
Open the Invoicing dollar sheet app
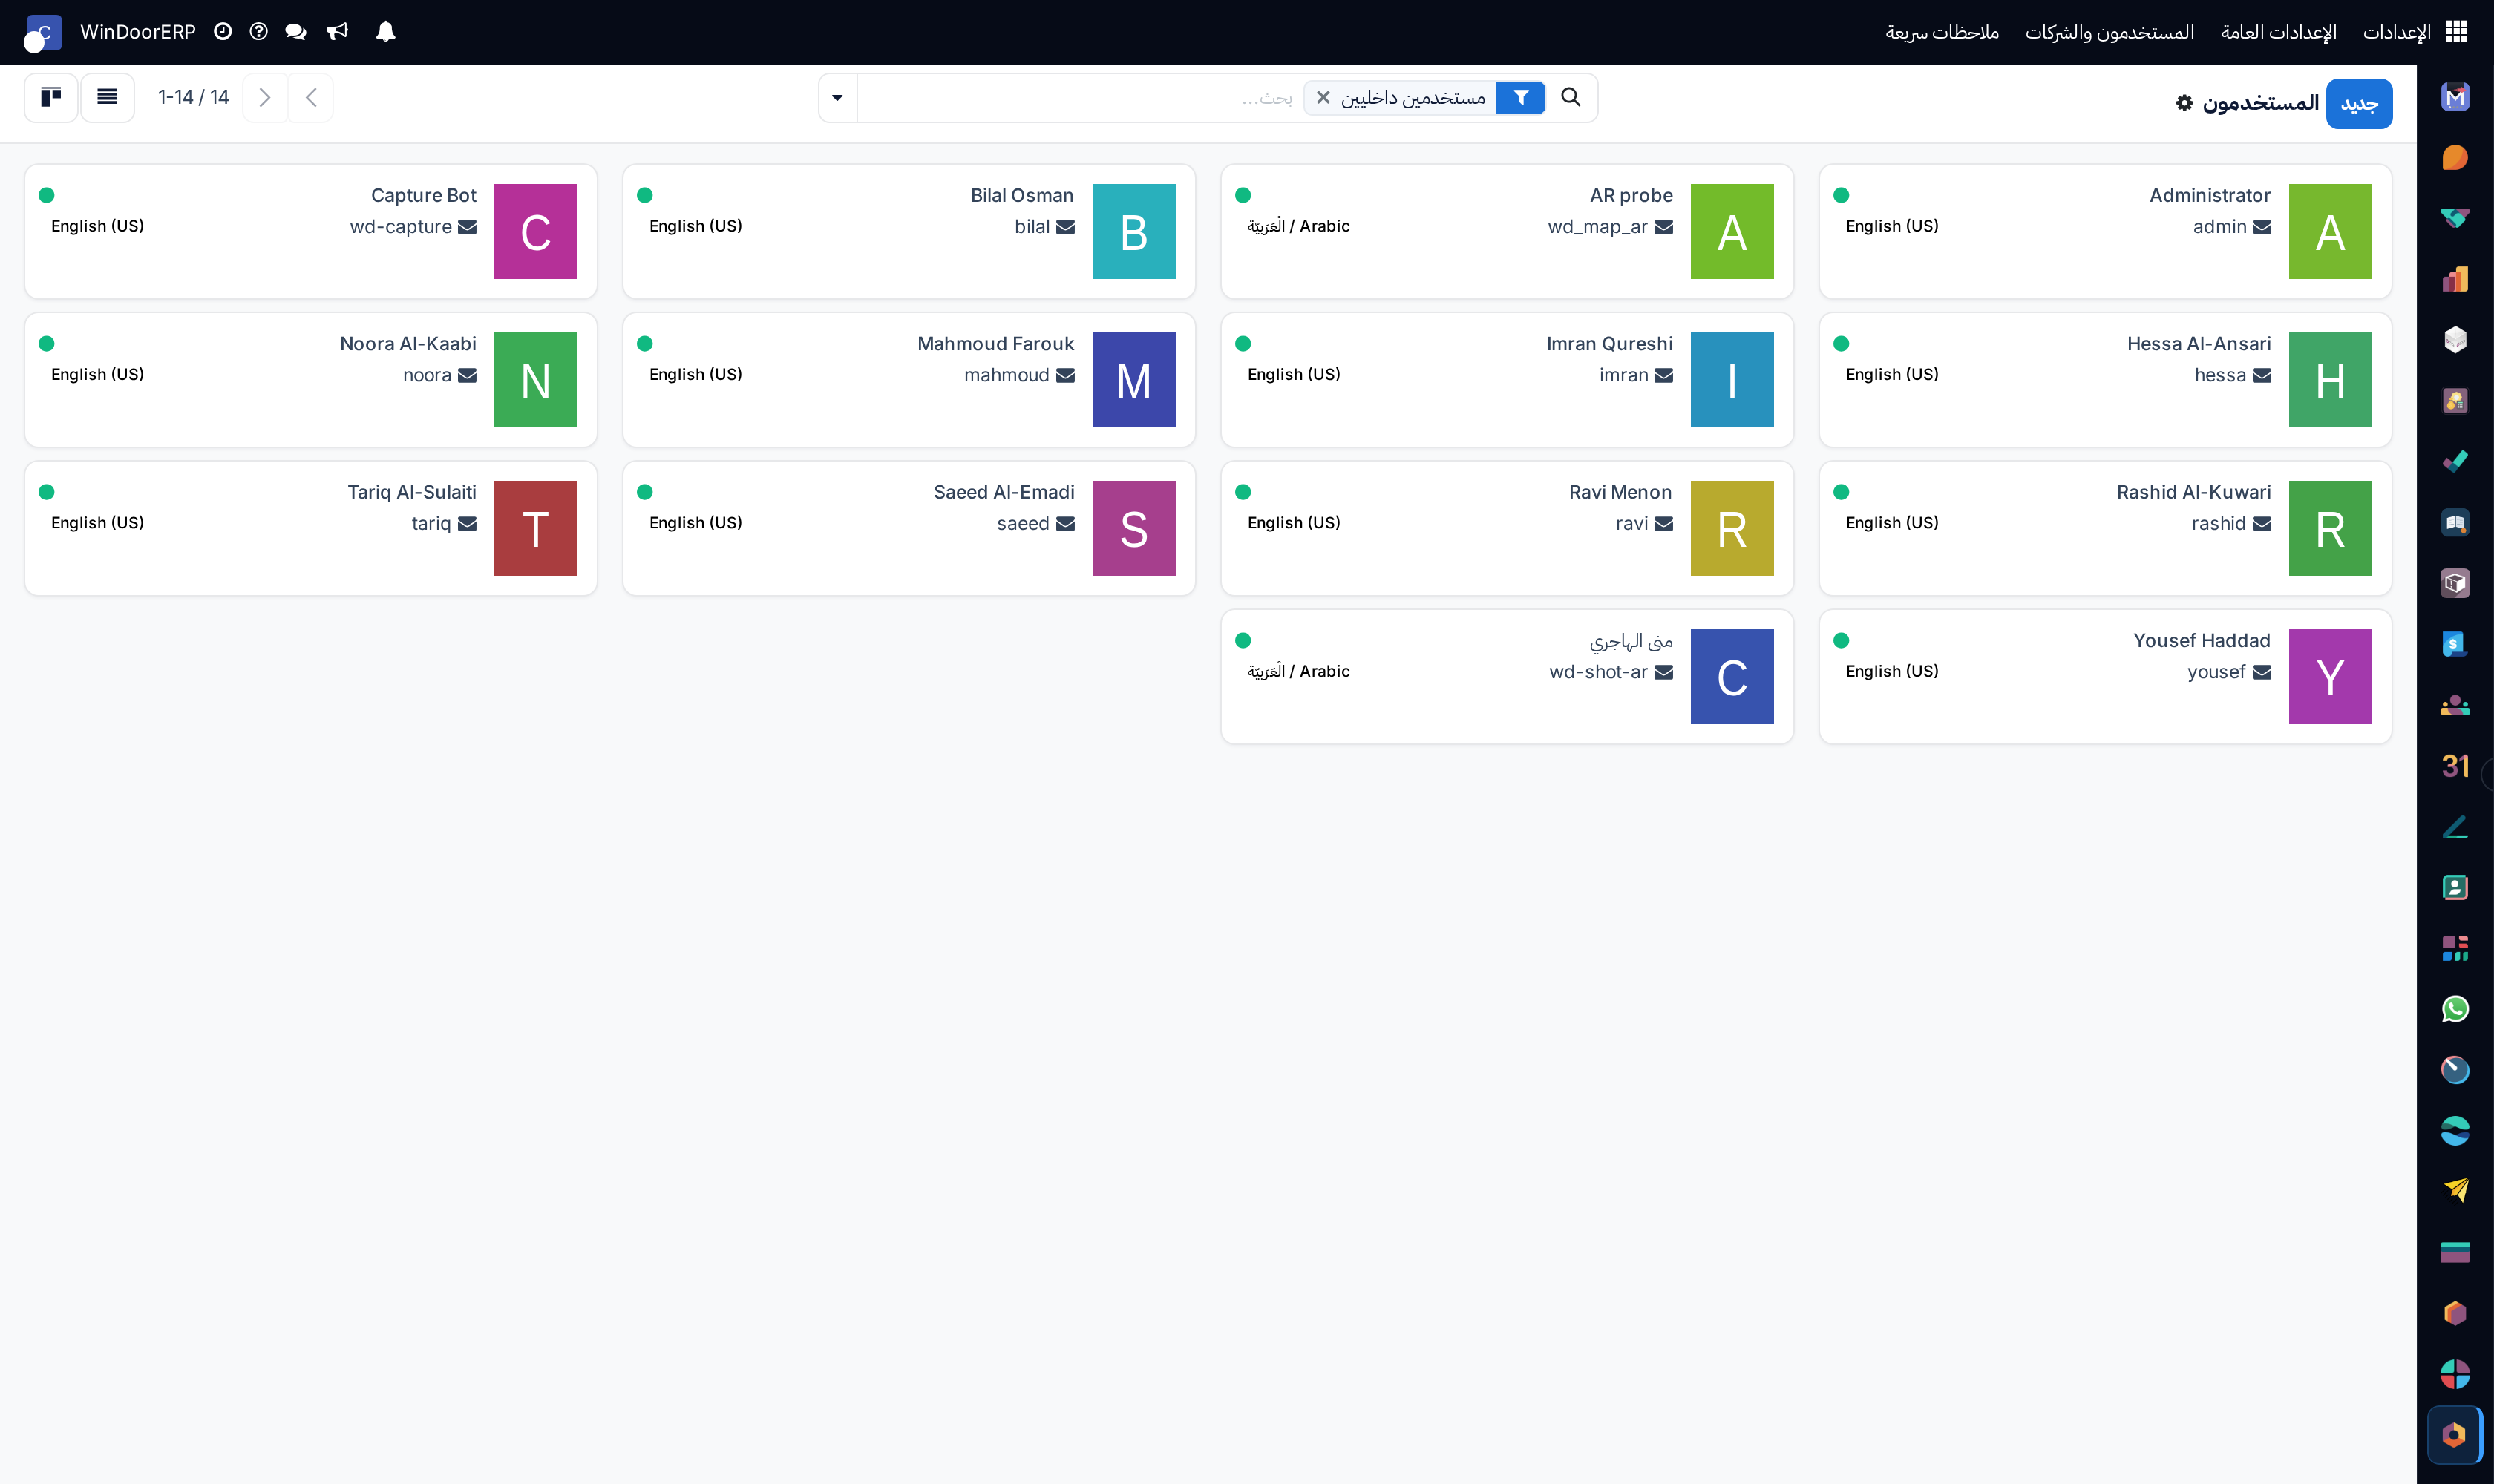[x=2455, y=644]
